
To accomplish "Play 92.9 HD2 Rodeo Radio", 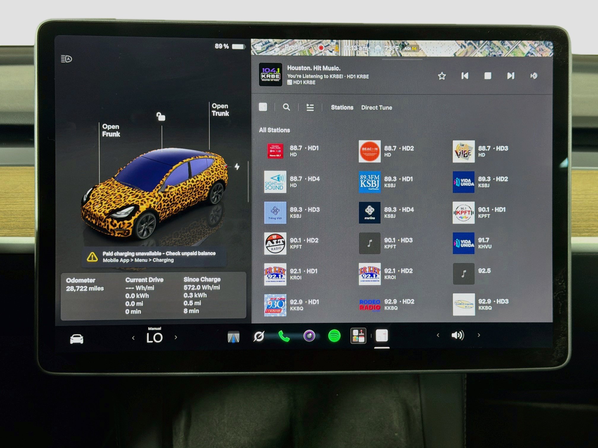I will 387,305.
